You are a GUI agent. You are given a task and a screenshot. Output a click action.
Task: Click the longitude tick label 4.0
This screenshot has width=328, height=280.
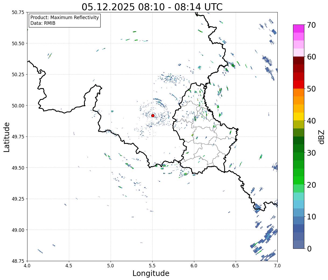27,266
